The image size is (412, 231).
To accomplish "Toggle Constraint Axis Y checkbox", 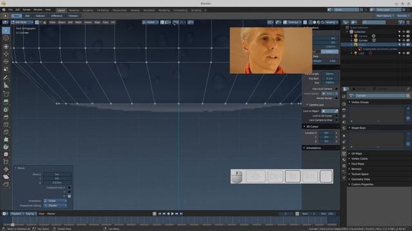I will (69, 192).
